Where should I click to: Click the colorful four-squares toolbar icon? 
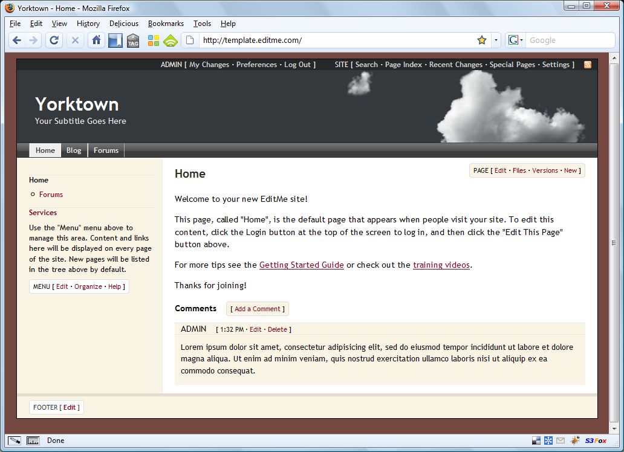click(154, 40)
